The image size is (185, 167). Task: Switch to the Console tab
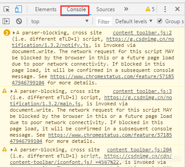pos(76,9)
